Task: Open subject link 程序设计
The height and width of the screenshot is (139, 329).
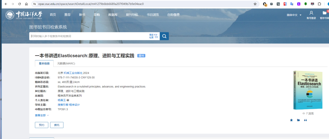Action: (x=75, y=105)
